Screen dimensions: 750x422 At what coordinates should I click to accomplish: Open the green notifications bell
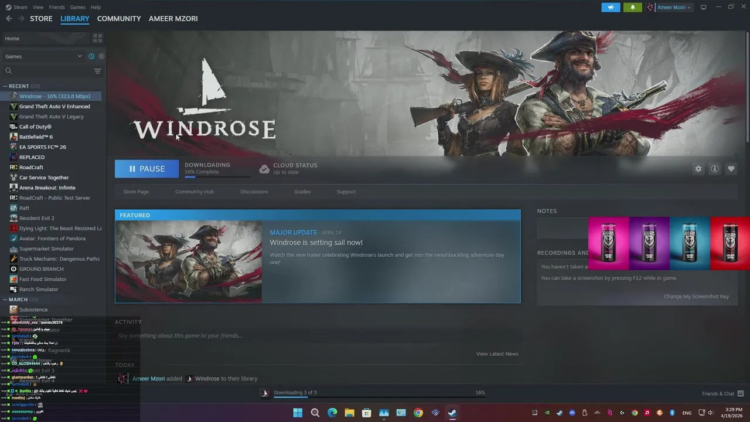coord(632,7)
